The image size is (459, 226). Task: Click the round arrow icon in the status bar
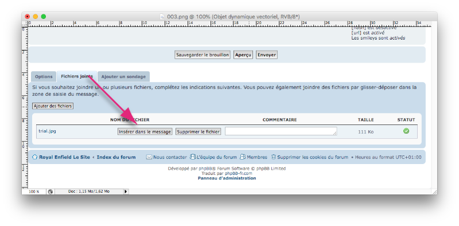[x=50, y=192]
